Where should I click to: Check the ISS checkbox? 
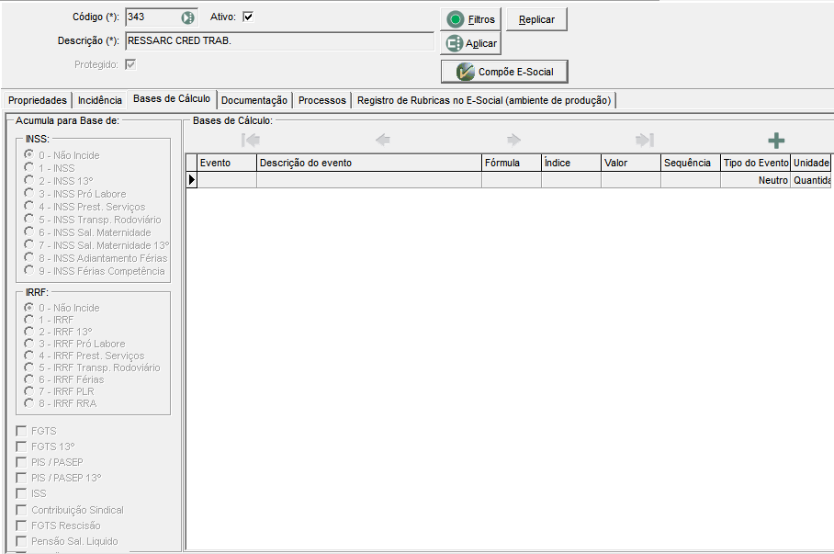click(x=21, y=493)
